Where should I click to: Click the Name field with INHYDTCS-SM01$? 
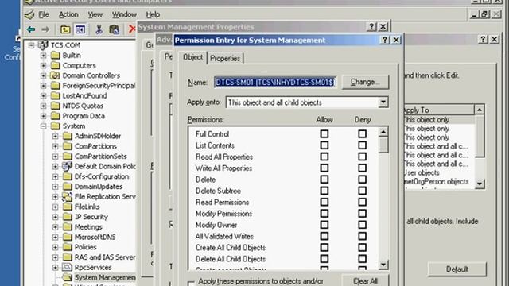[x=274, y=82]
